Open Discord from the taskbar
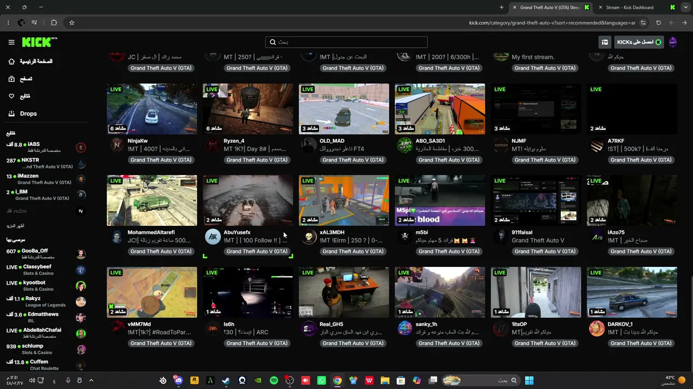 click(179, 380)
